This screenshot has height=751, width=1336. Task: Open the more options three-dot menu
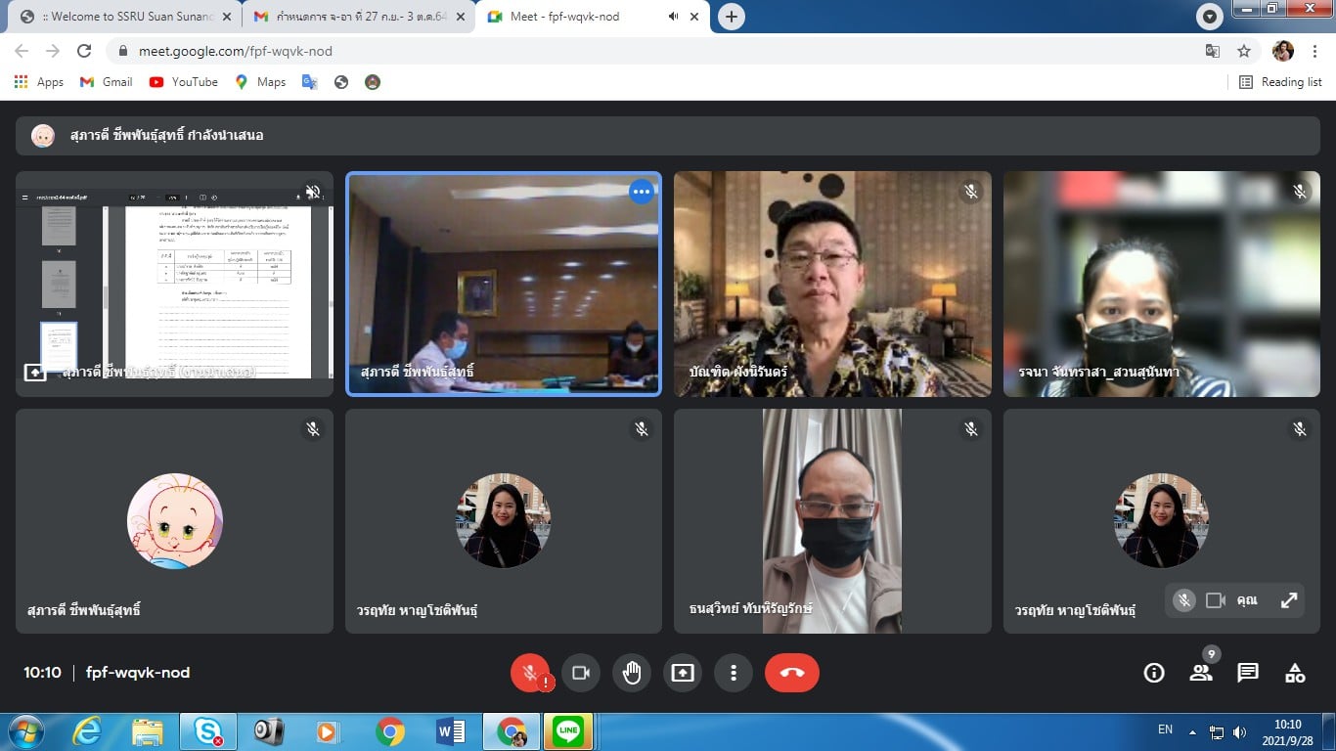[733, 673]
